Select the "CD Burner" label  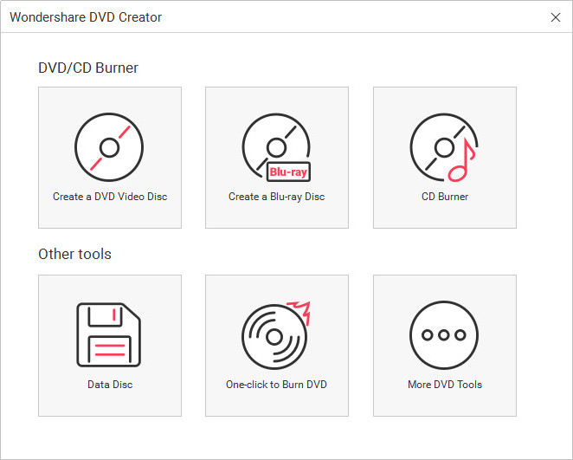click(x=444, y=197)
